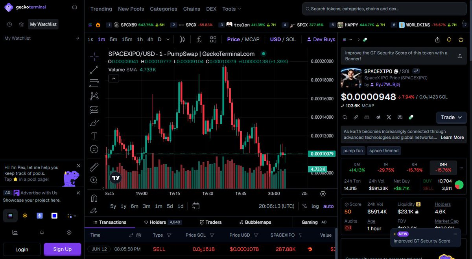The image size is (472, 259).
Task: Add SPACEXIPO to watchlist via star
Action: (x=461, y=40)
